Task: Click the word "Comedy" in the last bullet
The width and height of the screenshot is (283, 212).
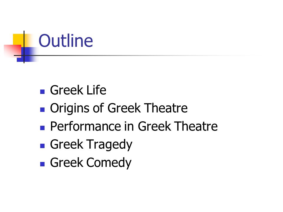Action: [109, 163]
